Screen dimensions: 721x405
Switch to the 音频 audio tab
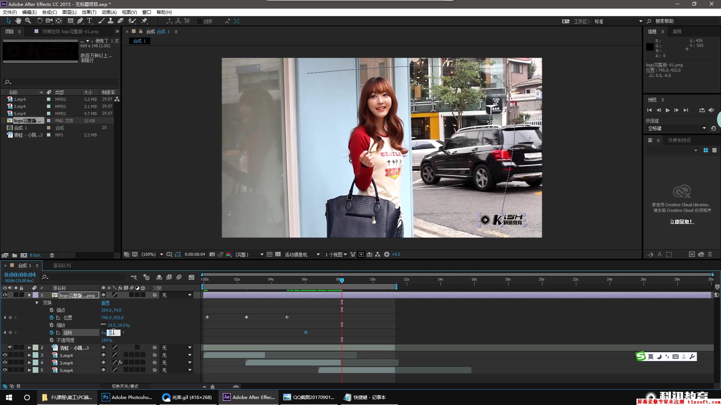[x=677, y=31]
